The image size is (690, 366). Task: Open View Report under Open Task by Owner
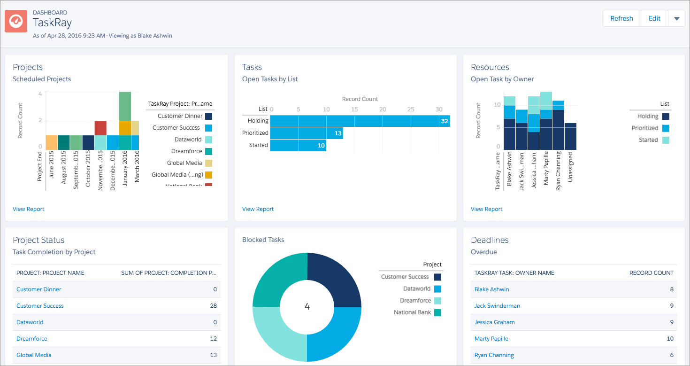coord(486,209)
